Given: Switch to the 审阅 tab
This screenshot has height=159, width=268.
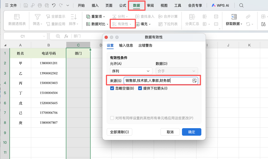Looking at the screenshot, I should tap(150, 5).
